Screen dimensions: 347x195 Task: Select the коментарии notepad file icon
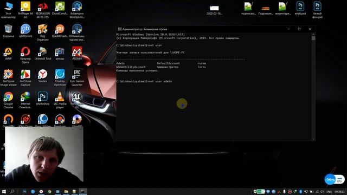[283, 9]
